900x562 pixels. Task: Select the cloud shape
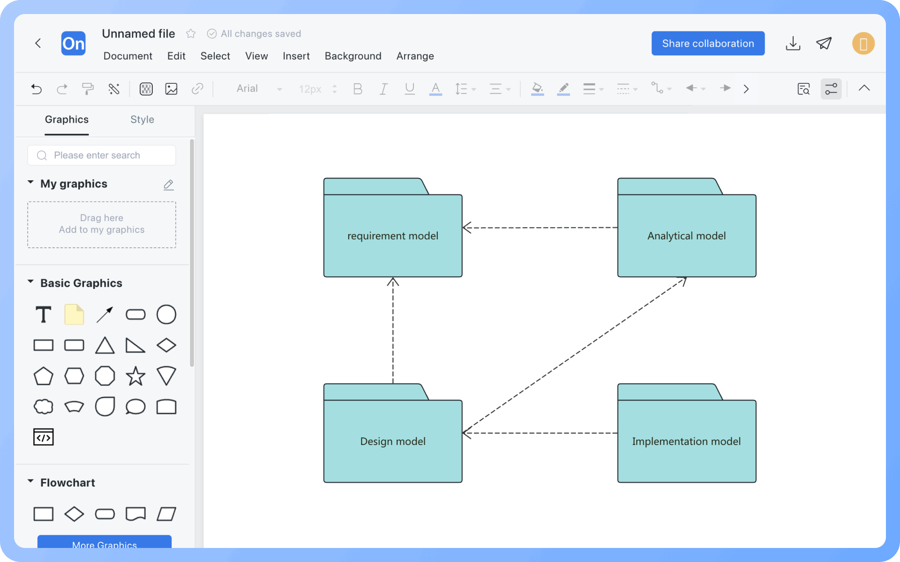[44, 407]
